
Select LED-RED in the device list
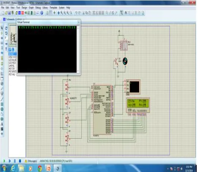(x=12, y=63)
